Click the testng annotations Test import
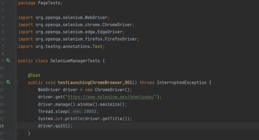The width and height of the screenshot is (259, 140). (61, 47)
